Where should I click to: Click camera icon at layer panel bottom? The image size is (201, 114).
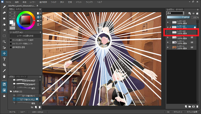click(x=193, y=106)
